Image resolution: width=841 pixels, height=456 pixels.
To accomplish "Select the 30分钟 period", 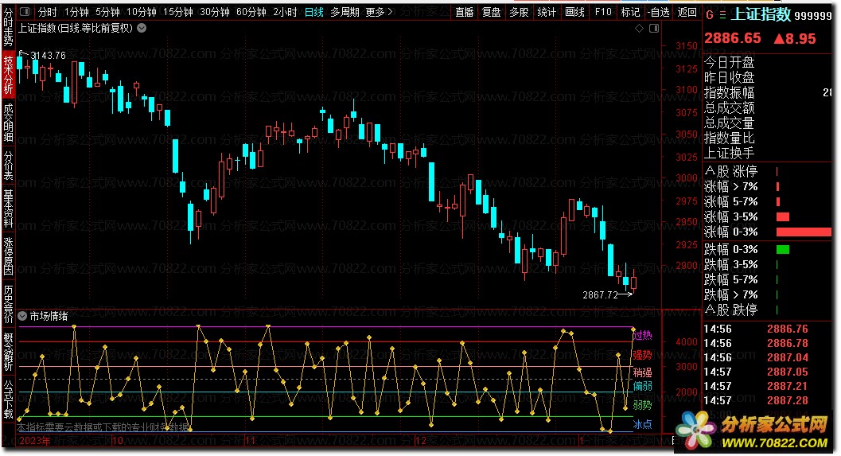I will [215, 12].
